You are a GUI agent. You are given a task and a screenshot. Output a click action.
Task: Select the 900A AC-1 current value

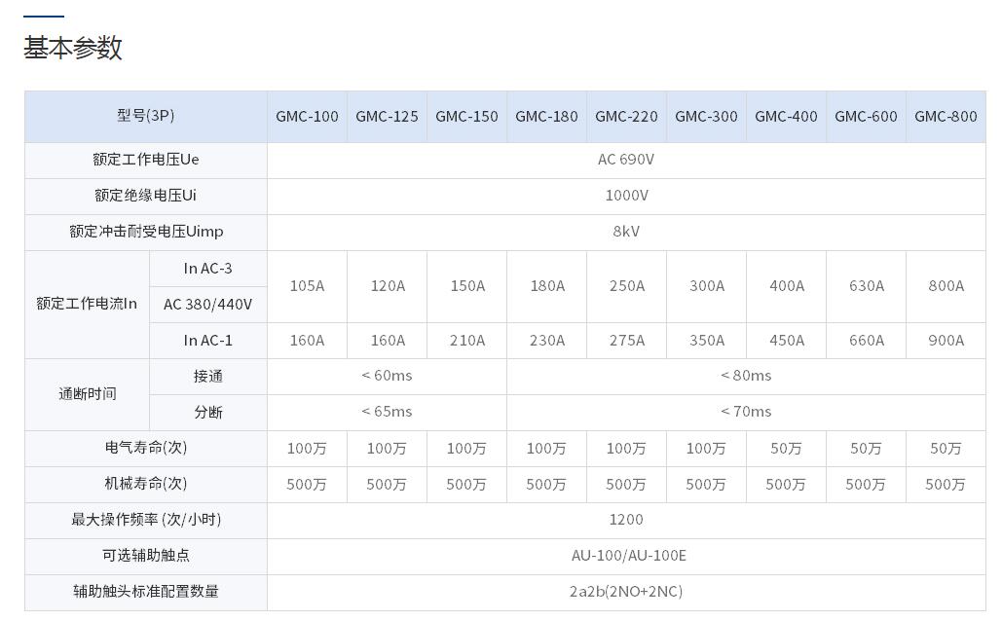[x=946, y=341]
